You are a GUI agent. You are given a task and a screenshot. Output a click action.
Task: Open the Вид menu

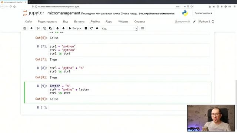[66, 21]
